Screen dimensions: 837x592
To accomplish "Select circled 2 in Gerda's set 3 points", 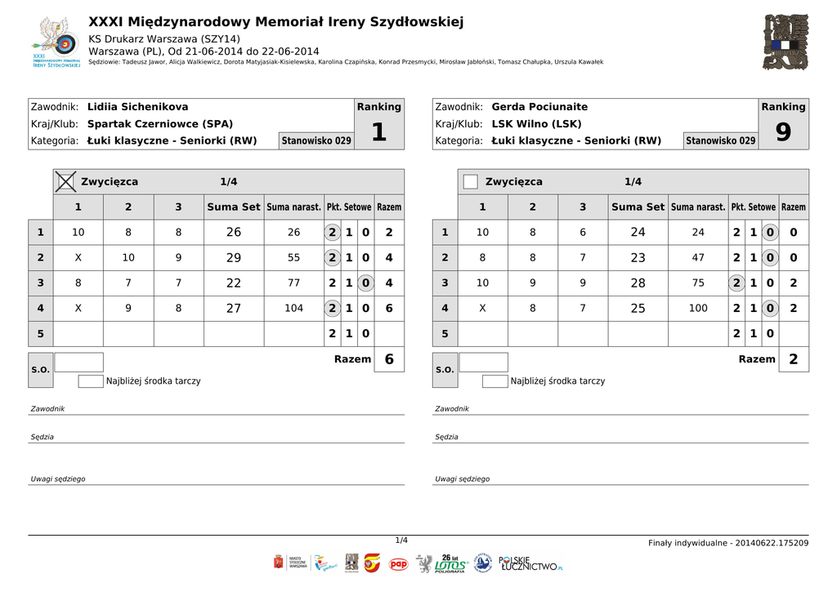I will click(x=736, y=283).
